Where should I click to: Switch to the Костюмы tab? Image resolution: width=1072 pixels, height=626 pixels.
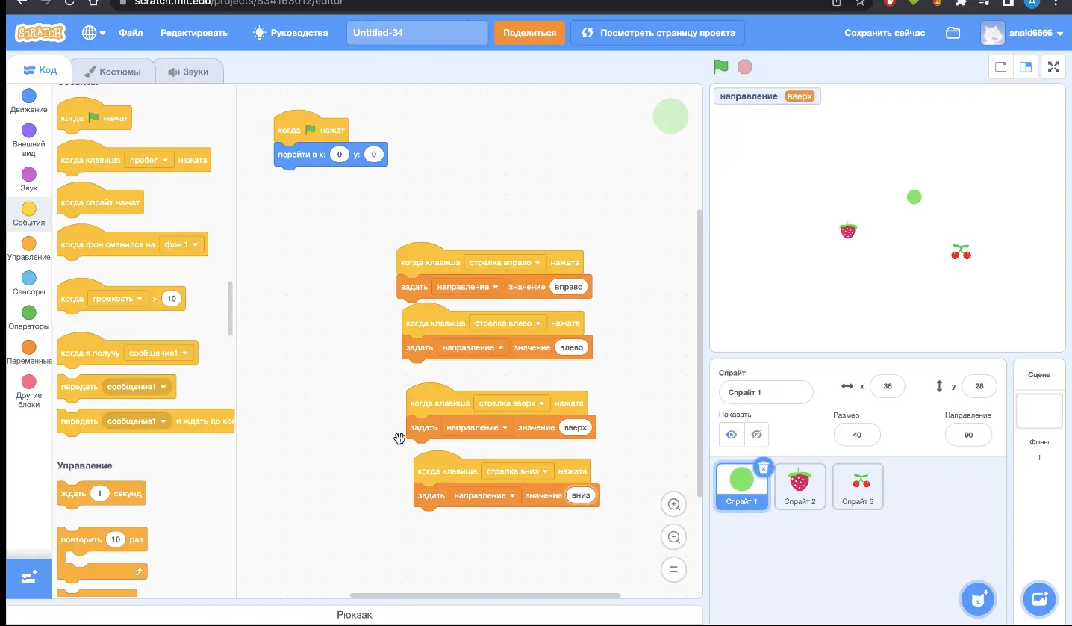coord(113,72)
